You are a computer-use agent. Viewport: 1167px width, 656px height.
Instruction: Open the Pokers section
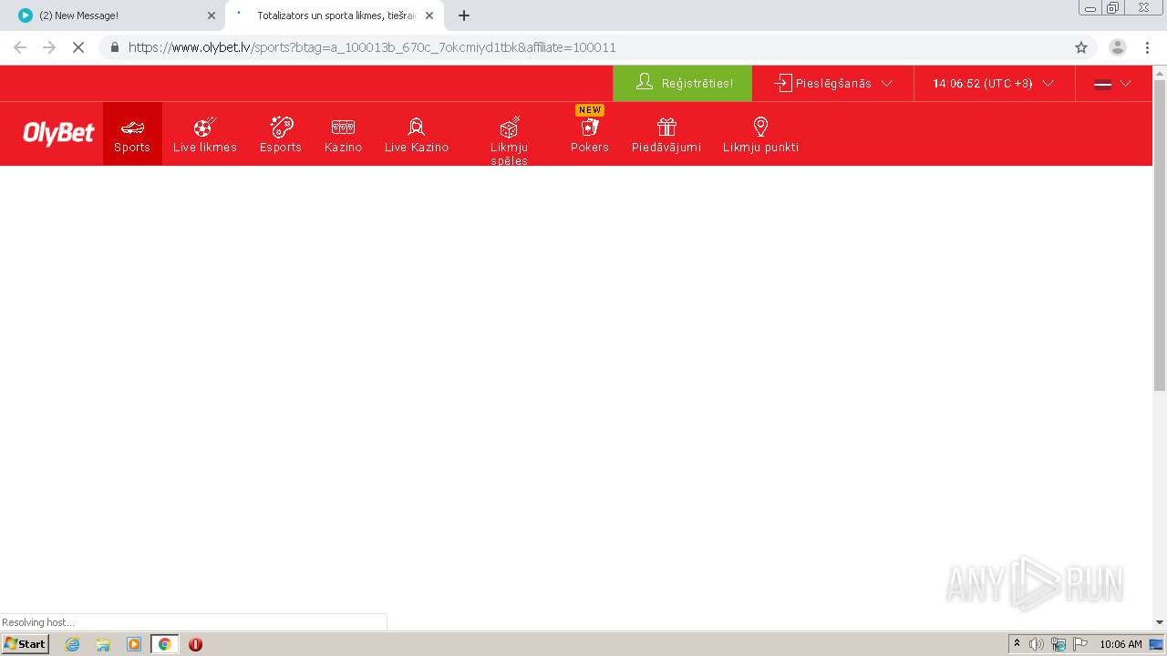[x=590, y=134]
